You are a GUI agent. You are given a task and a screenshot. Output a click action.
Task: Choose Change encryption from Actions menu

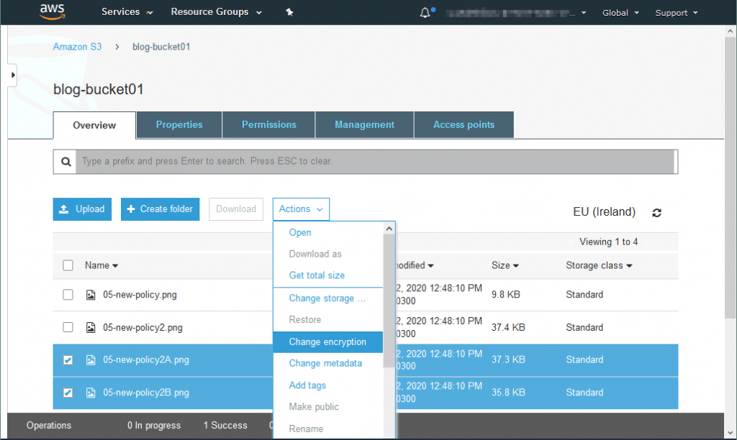pos(327,342)
